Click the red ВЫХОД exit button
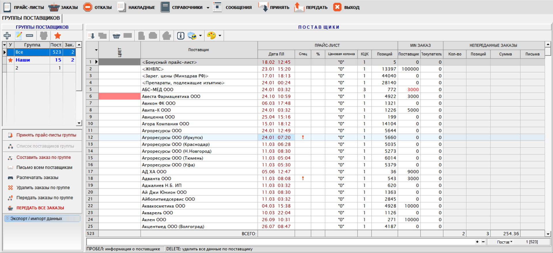 346,7
